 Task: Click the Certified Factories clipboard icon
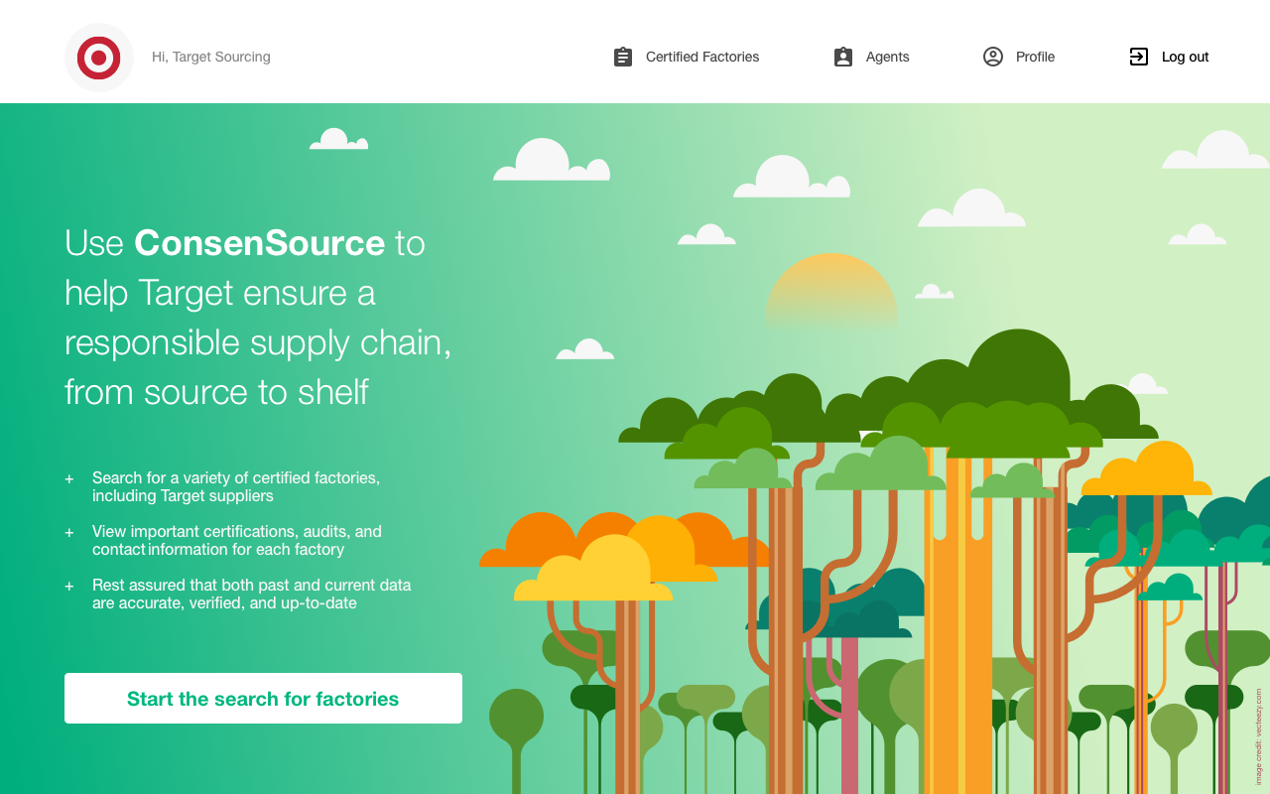click(x=623, y=57)
